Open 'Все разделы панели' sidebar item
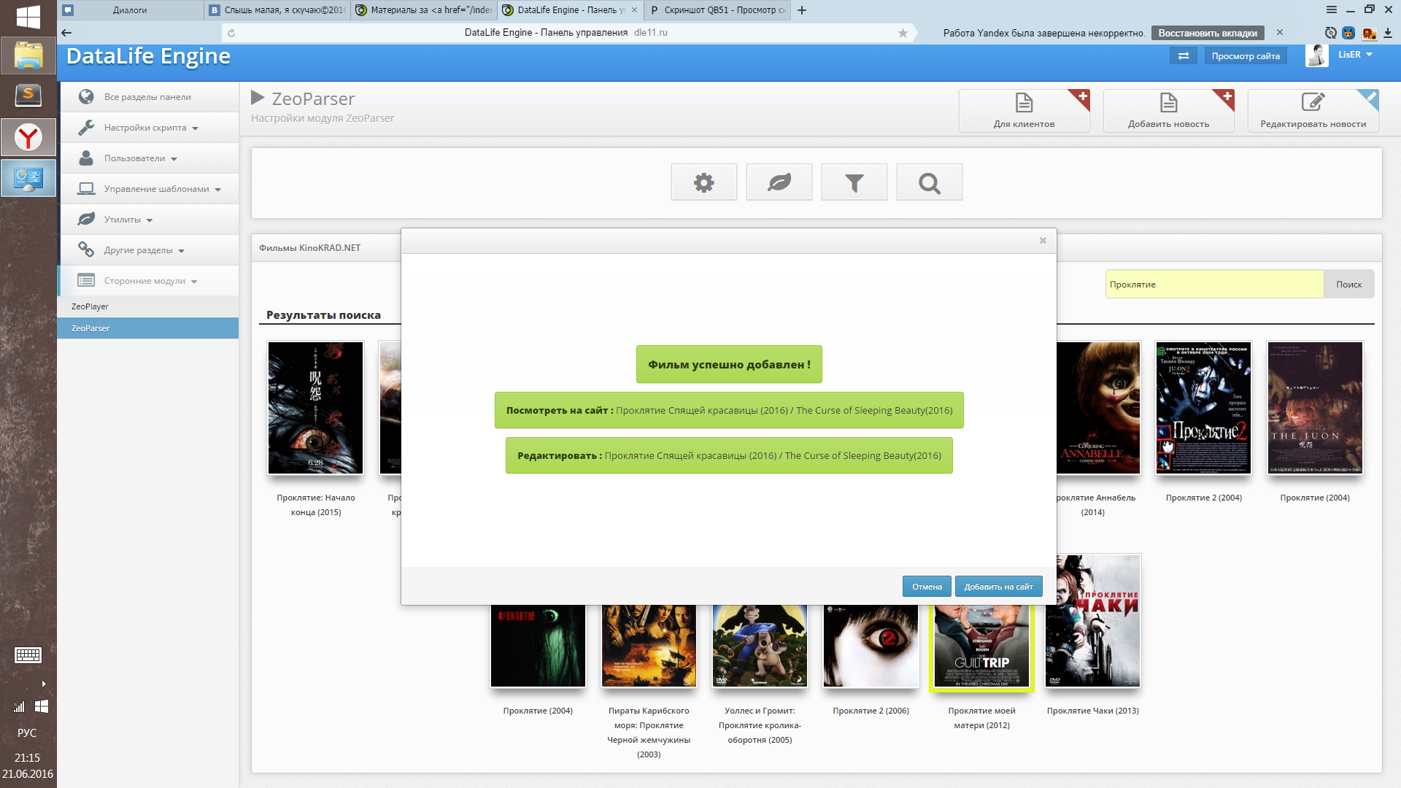Screen dimensions: 1401x788 pyautogui.click(x=149, y=97)
